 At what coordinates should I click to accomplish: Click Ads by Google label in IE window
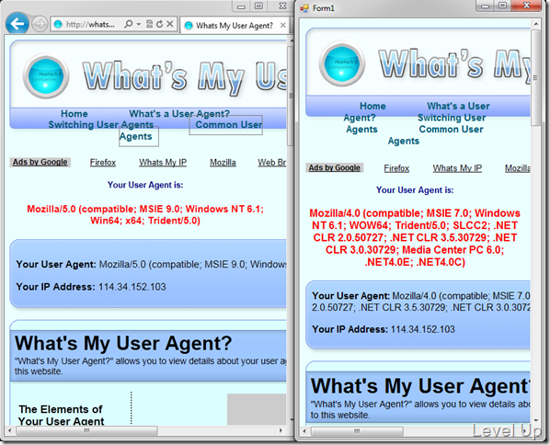point(40,162)
